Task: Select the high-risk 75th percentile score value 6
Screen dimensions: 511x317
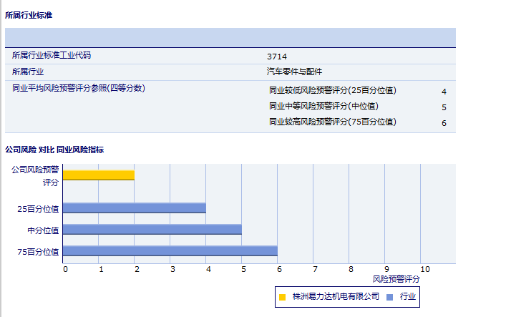Action: (444, 123)
